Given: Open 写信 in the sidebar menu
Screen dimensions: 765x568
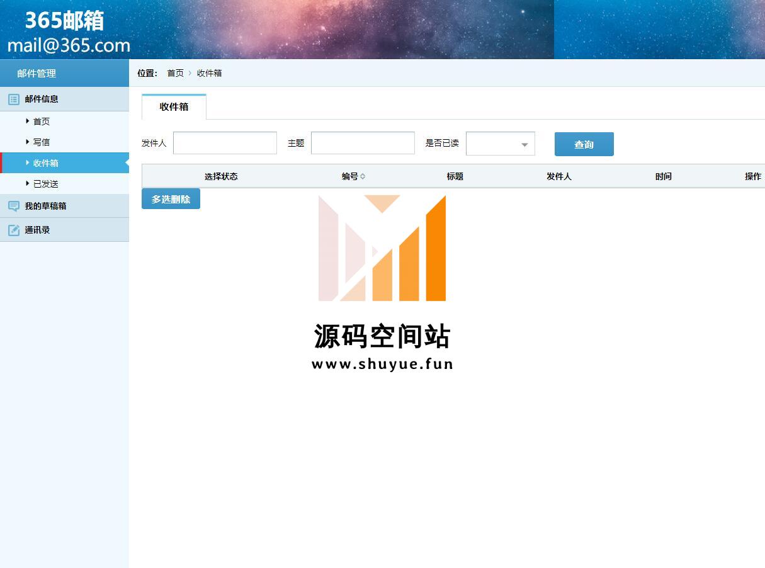Looking at the screenshot, I should tap(42, 142).
